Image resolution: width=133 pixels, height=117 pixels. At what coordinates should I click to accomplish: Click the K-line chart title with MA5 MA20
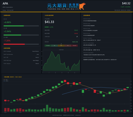coord(13,77)
